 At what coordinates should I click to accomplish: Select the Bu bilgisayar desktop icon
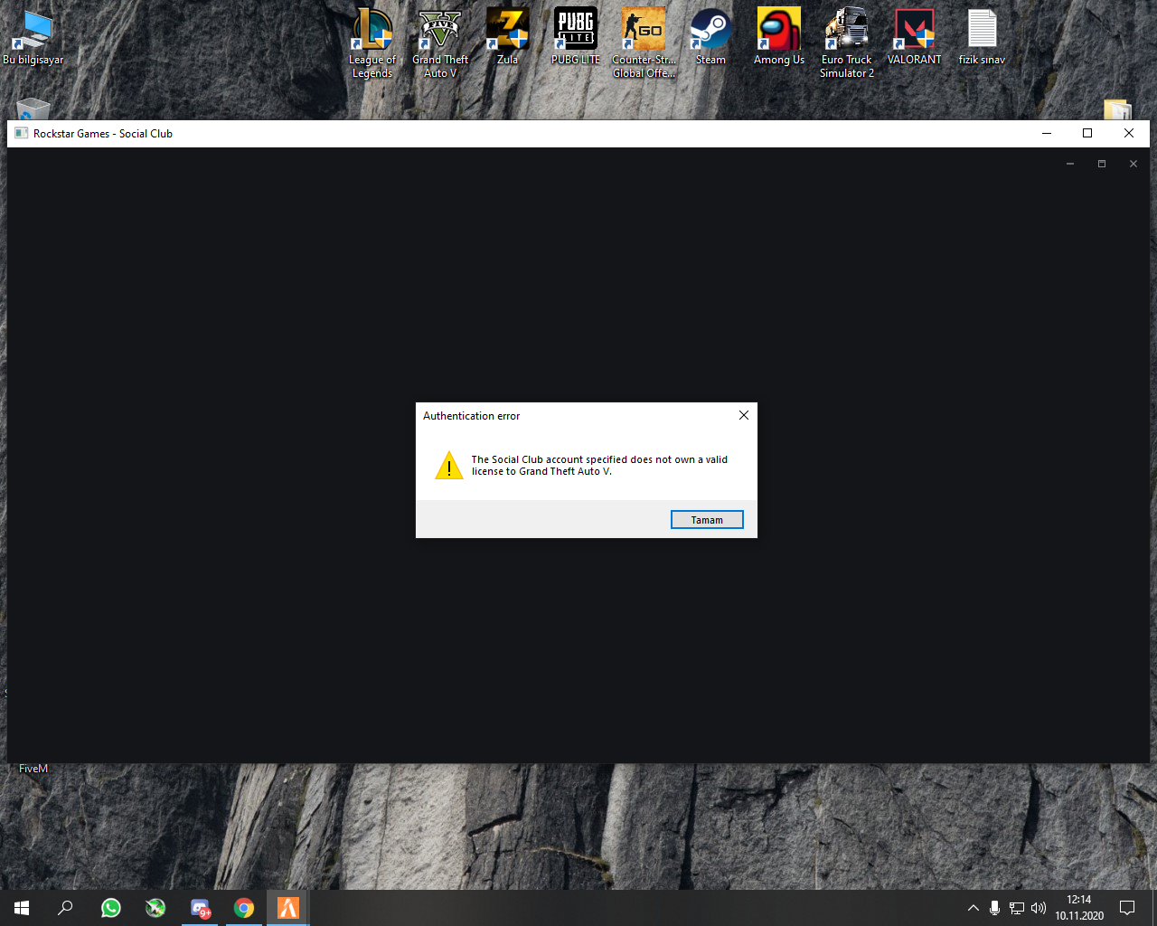click(33, 36)
